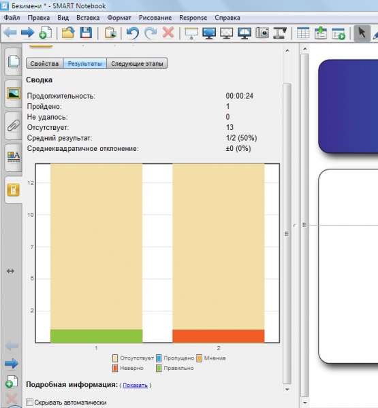Click the duration value 00:00:24

tap(239, 96)
